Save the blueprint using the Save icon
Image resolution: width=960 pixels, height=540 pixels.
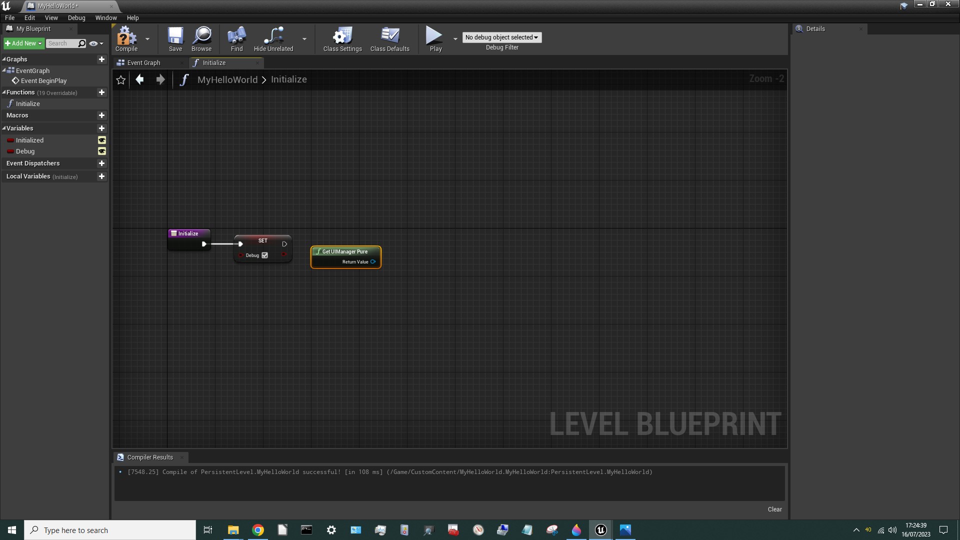click(x=175, y=39)
